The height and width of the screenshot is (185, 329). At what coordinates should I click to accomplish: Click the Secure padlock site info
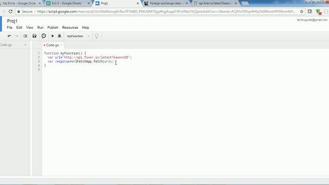pos(25,11)
